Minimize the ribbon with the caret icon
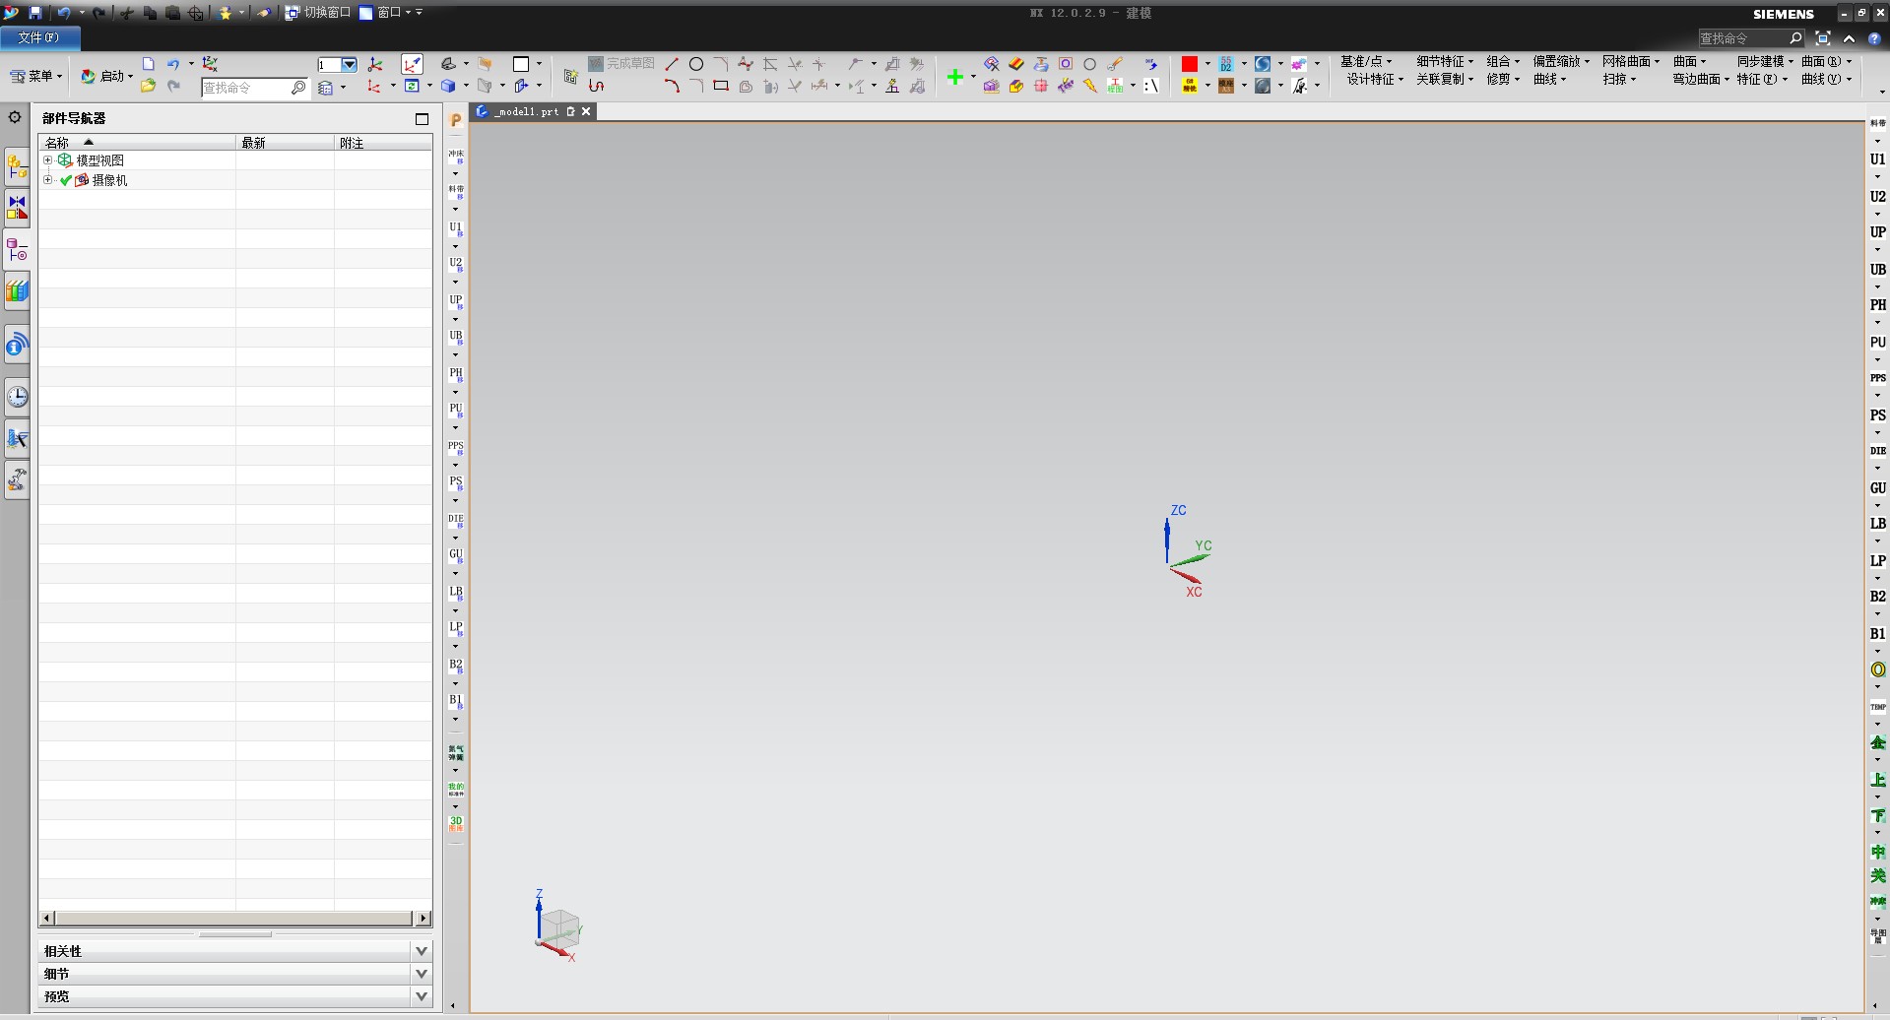Viewport: 1890px width, 1020px height. pos(1849,37)
